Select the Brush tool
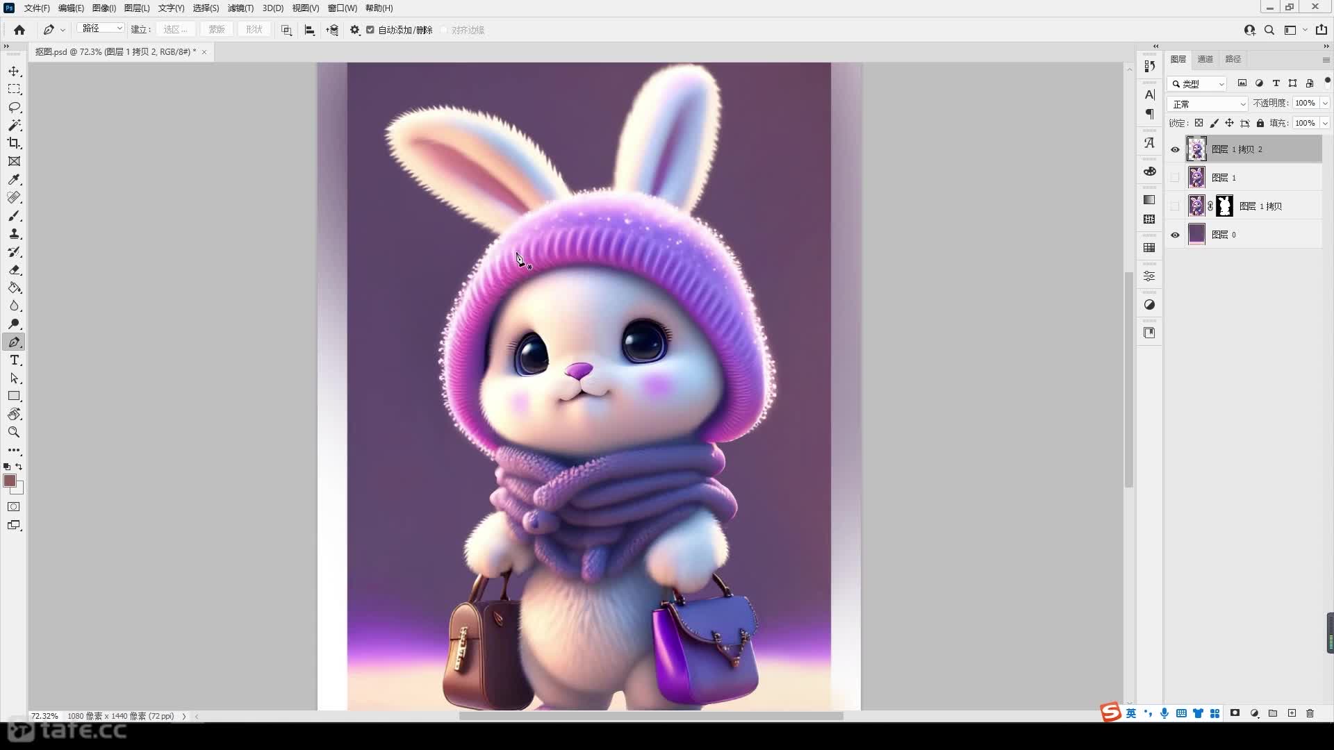 14,216
